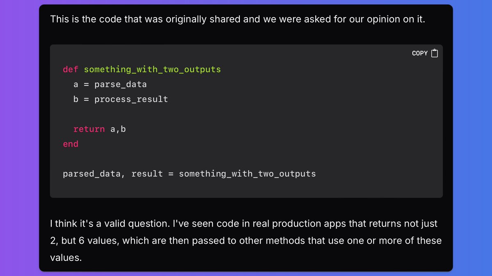Click the 'def' keyword in the code

[71, 70]
